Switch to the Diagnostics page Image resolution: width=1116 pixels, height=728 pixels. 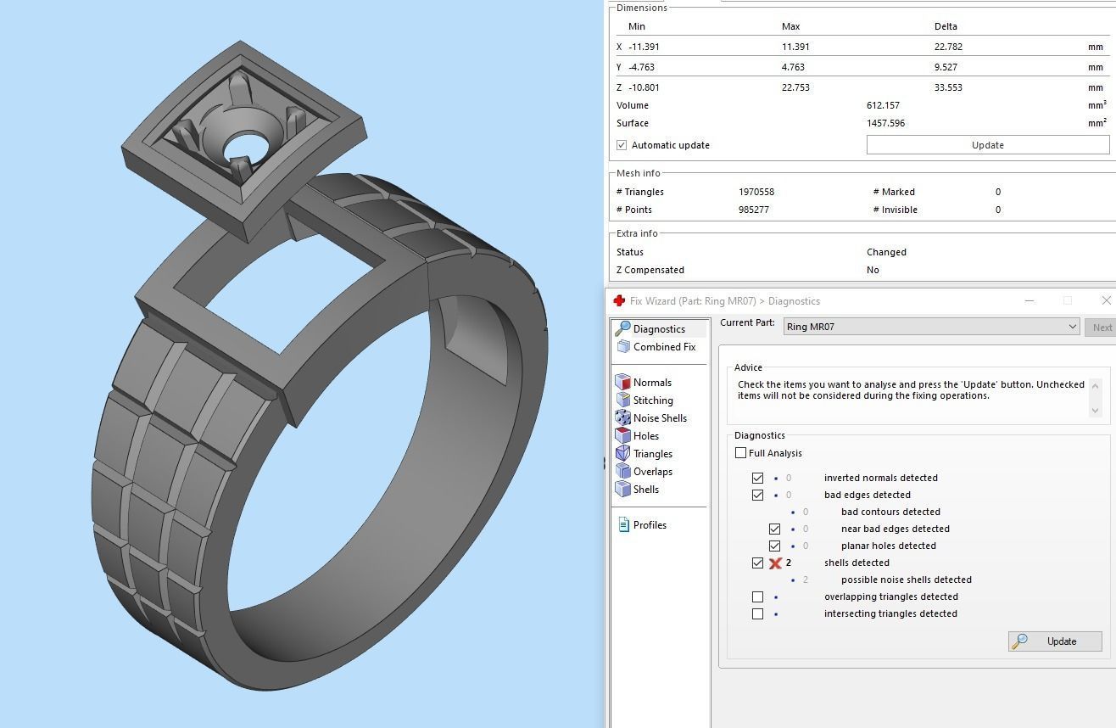659,328
